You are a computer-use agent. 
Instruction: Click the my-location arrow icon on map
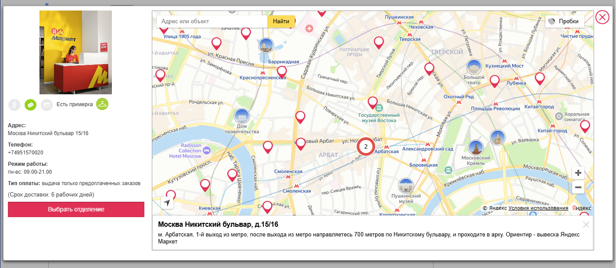point(167,202)
